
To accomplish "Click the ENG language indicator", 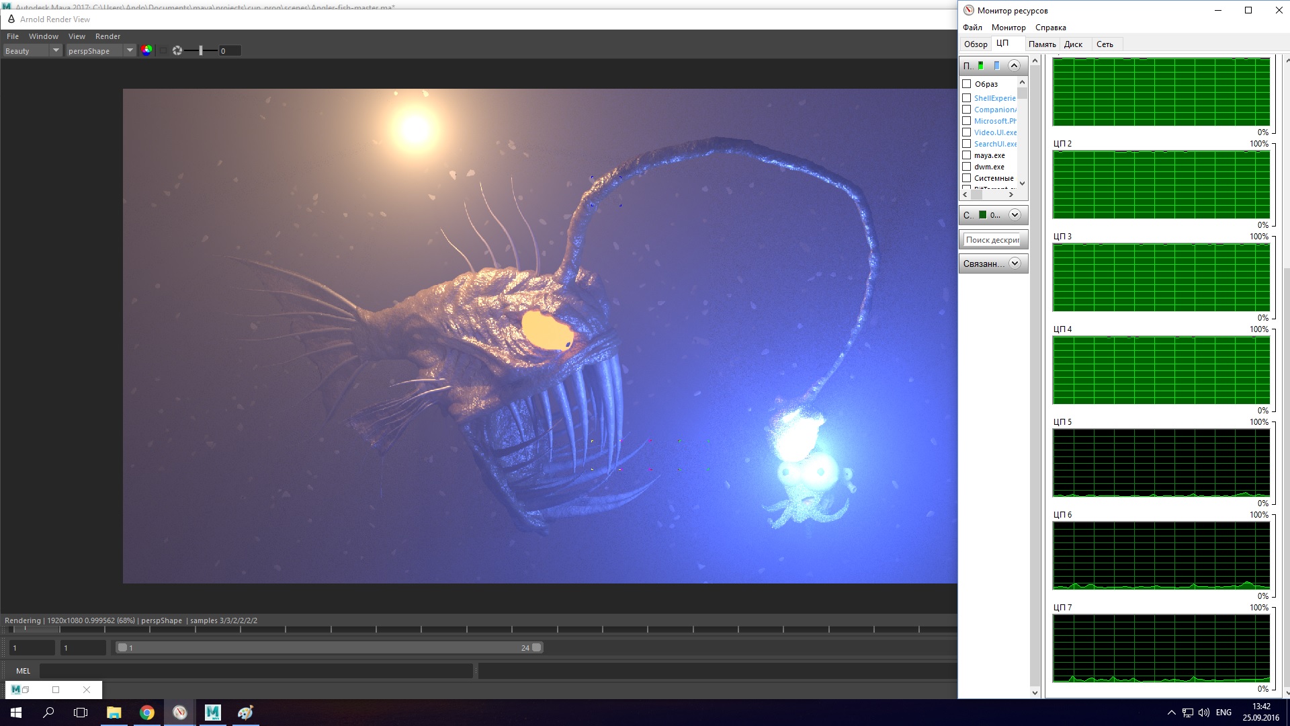I will [1223, 713].
